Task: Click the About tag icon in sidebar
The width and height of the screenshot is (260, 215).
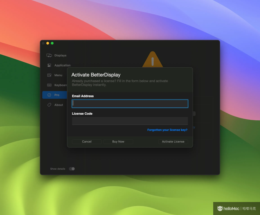Action: [x=49, y=105]
